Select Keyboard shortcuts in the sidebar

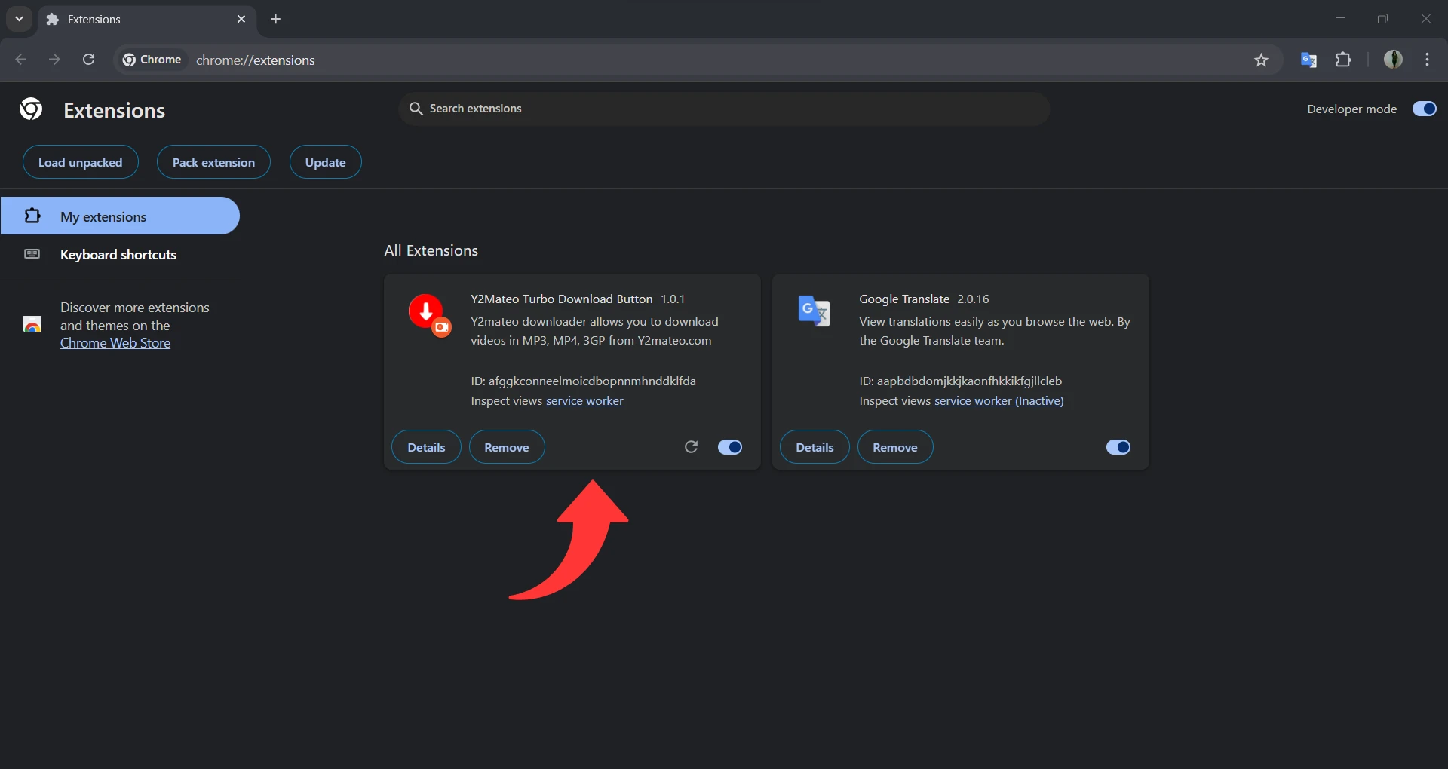click(x=118, y=255)
